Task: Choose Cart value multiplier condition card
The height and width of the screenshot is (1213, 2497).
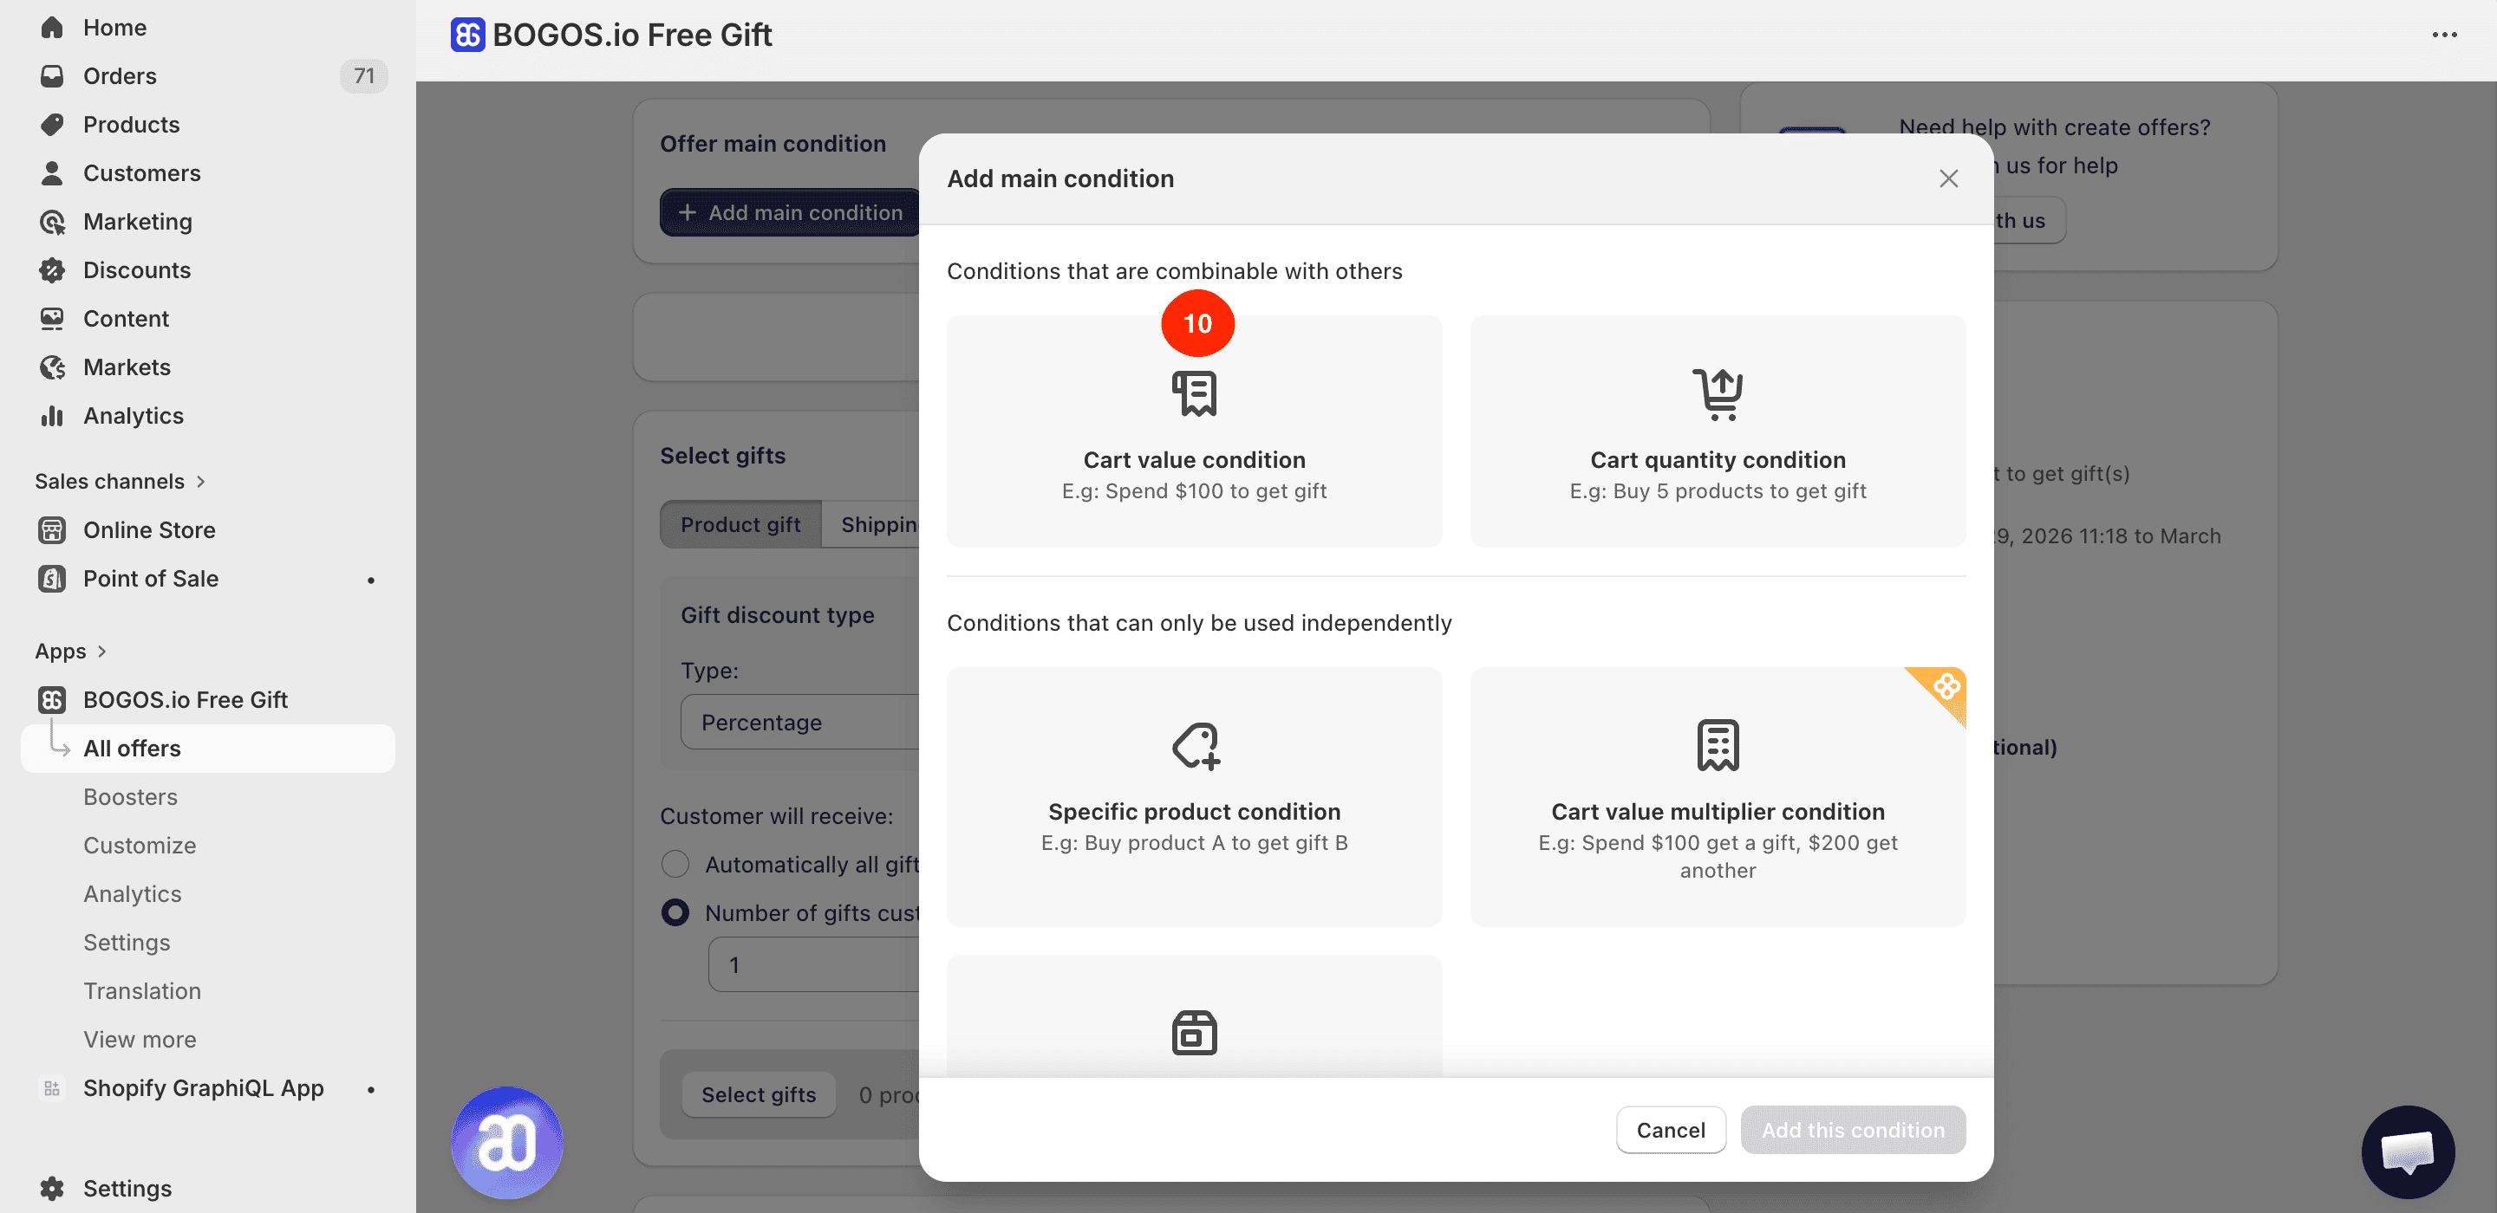Action: [1718, 796]
